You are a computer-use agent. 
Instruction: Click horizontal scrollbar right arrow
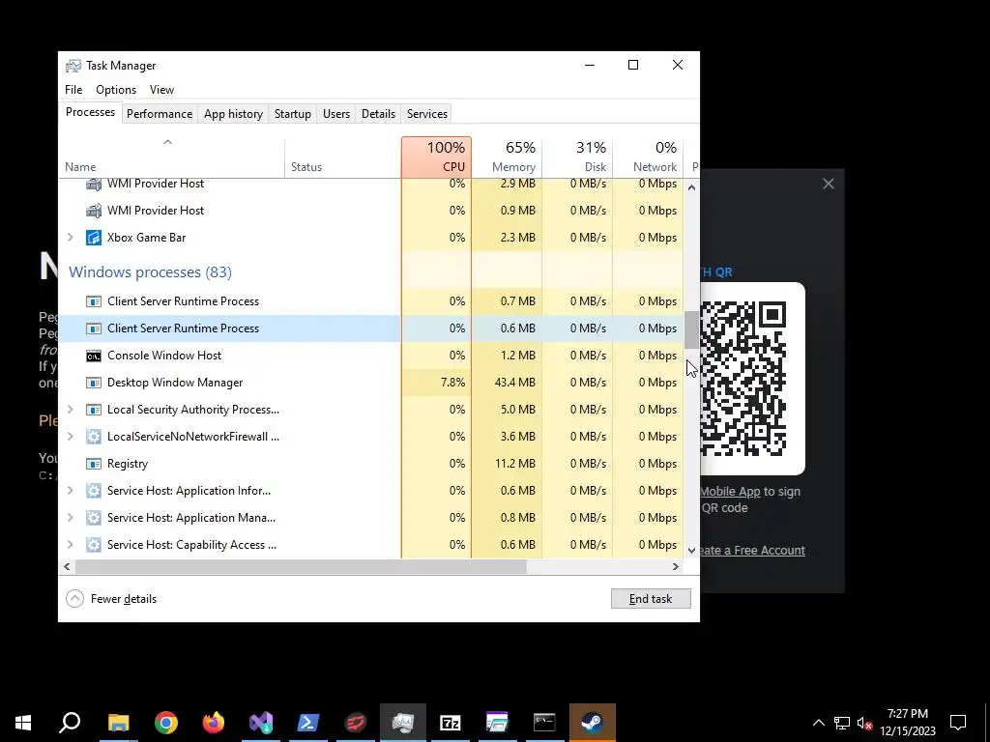(x=676, y=566)
